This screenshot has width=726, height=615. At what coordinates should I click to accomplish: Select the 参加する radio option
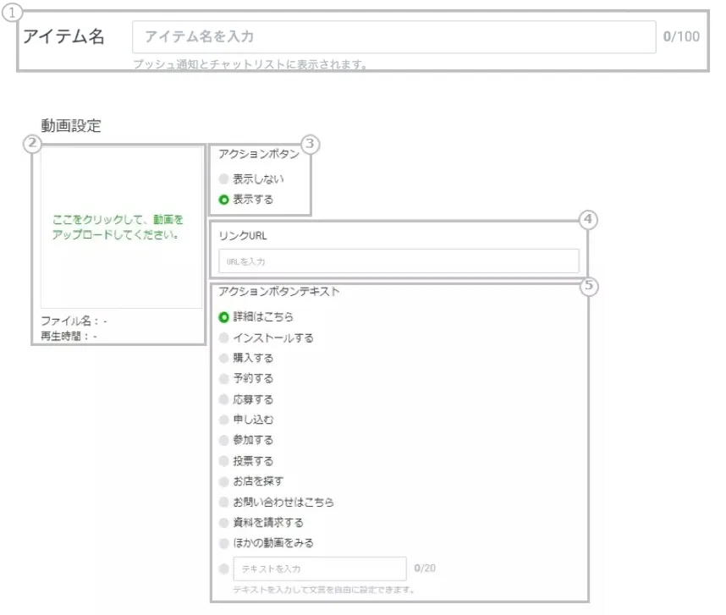(x=224, y=440)
